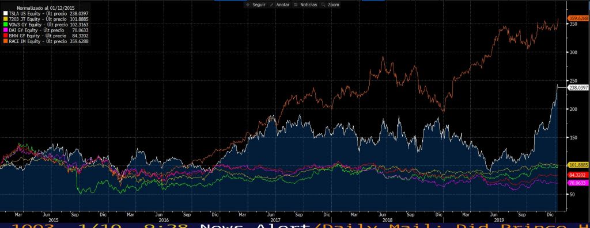Click the 2018 year label on the time axis
This screenshot has width=590, height=228.
point(388,220)
